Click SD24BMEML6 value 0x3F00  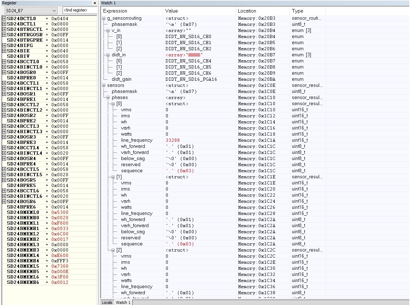60,277
